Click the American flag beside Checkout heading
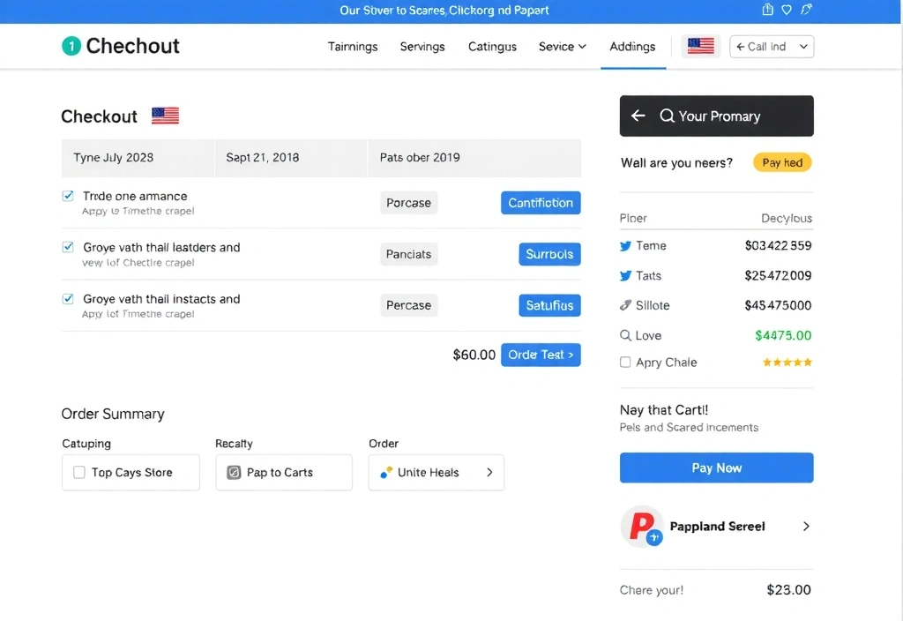 tap(164, 115)
